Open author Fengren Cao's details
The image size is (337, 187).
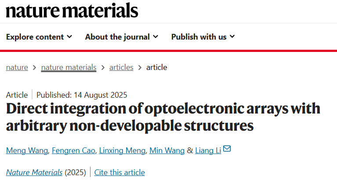(73, 150)
